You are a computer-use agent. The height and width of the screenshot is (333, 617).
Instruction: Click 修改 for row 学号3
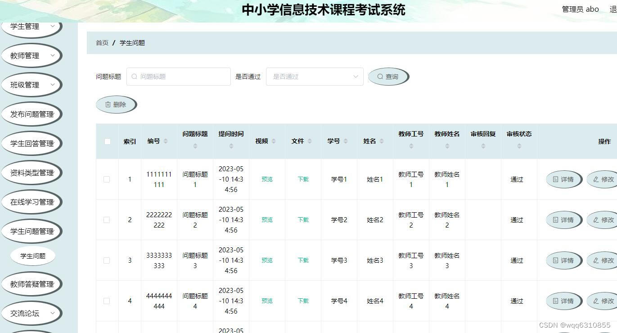point(603,260)
